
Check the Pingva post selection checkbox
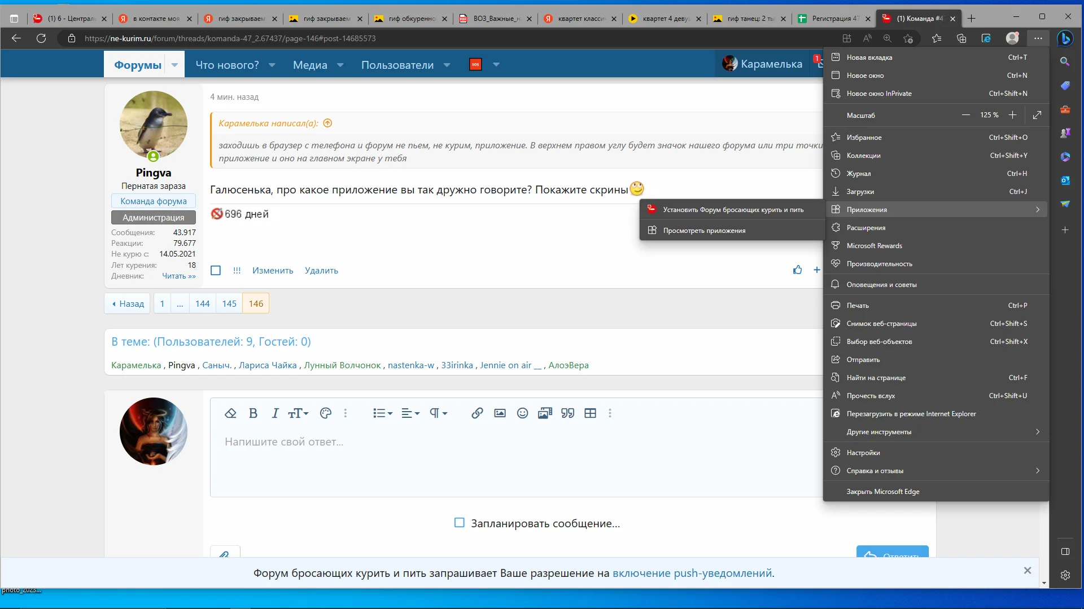[216, 271]
